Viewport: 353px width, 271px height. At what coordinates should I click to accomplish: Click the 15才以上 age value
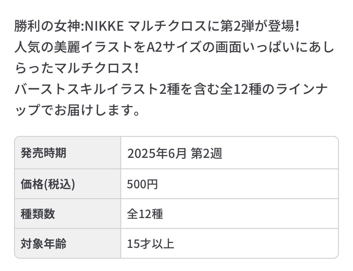(150, 244)
